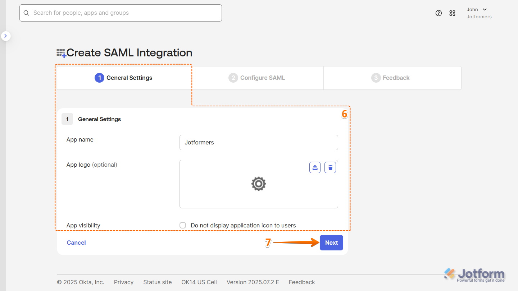Select the Configure SAML step tab
518x291 pixels.
[257, 78]
